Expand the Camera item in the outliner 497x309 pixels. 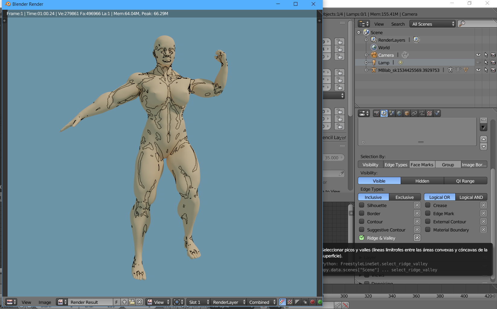366,55
